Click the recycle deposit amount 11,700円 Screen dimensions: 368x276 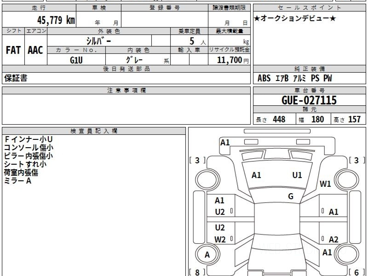233,60
